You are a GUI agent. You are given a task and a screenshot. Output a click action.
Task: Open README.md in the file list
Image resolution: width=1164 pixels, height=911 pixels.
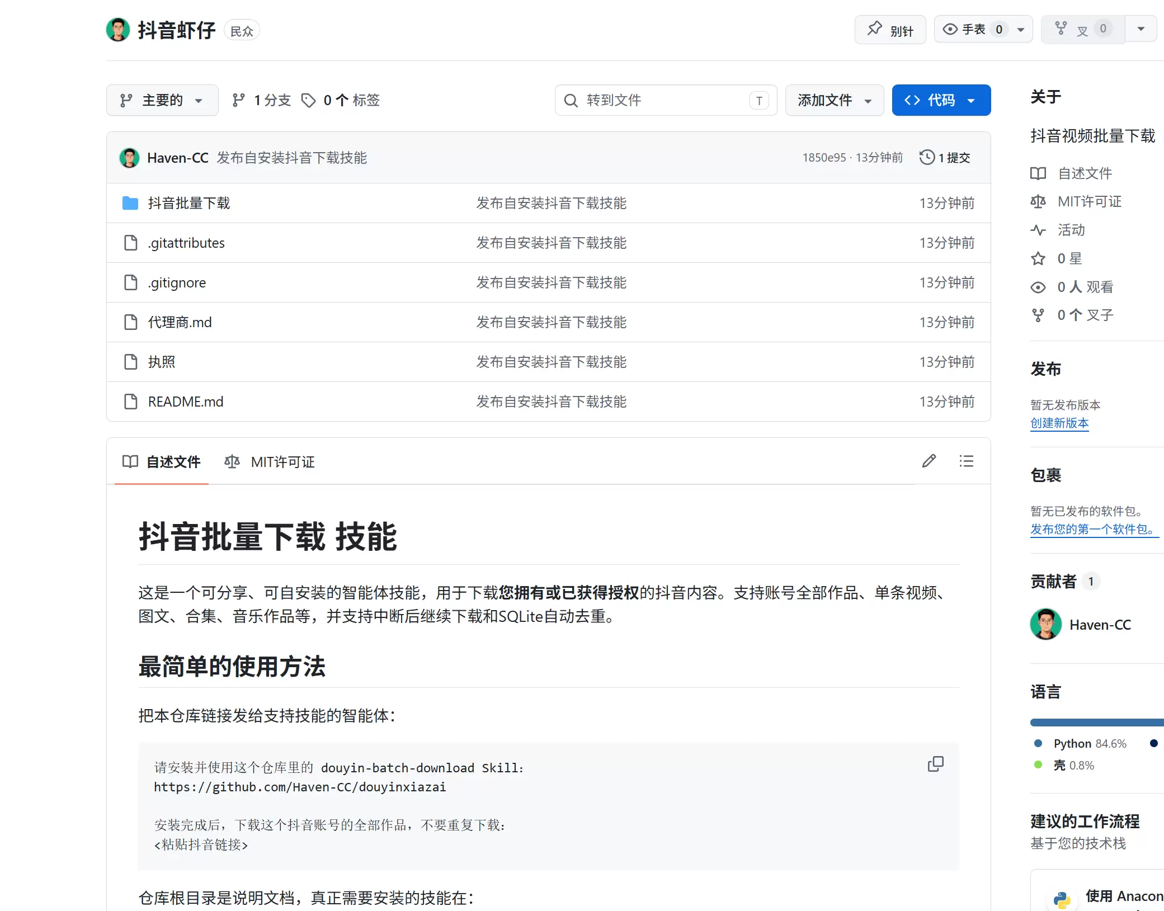pyautogui.click(x=186, y=402)
